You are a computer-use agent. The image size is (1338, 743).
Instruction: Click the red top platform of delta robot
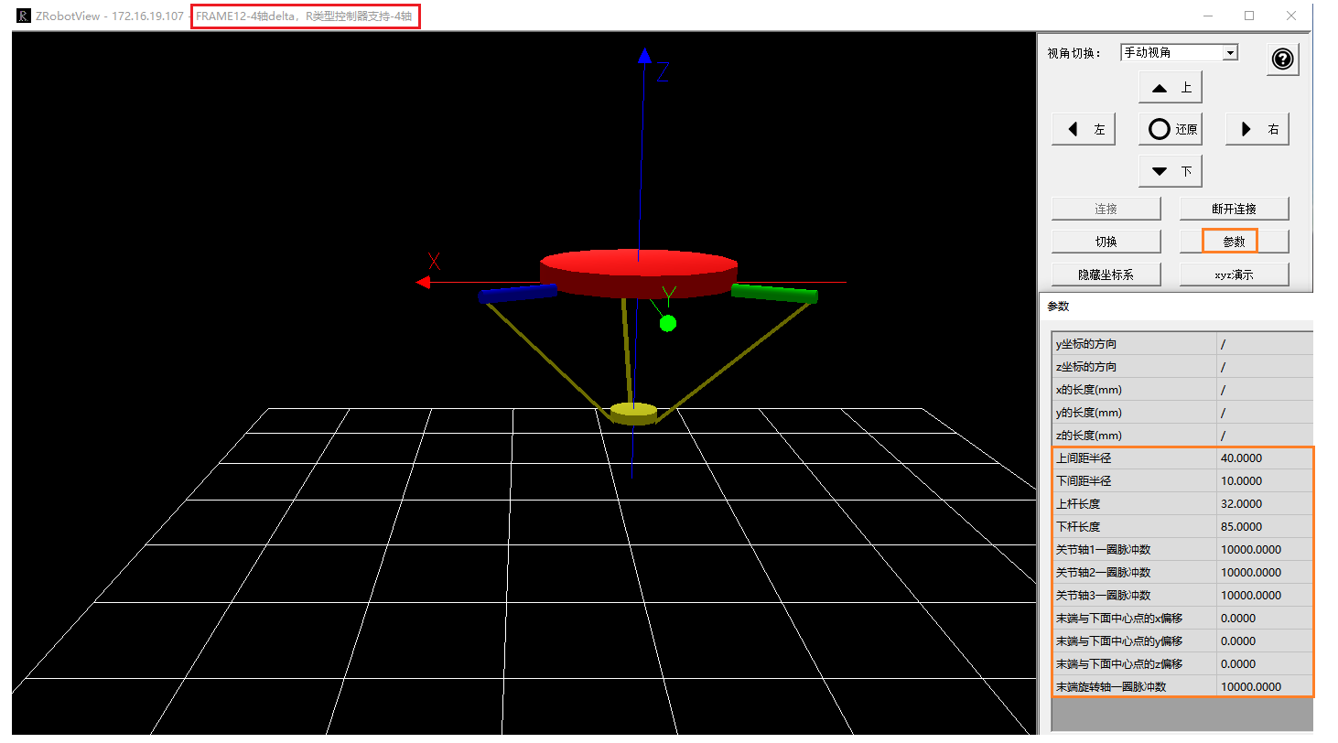click(x=638, y=272)
